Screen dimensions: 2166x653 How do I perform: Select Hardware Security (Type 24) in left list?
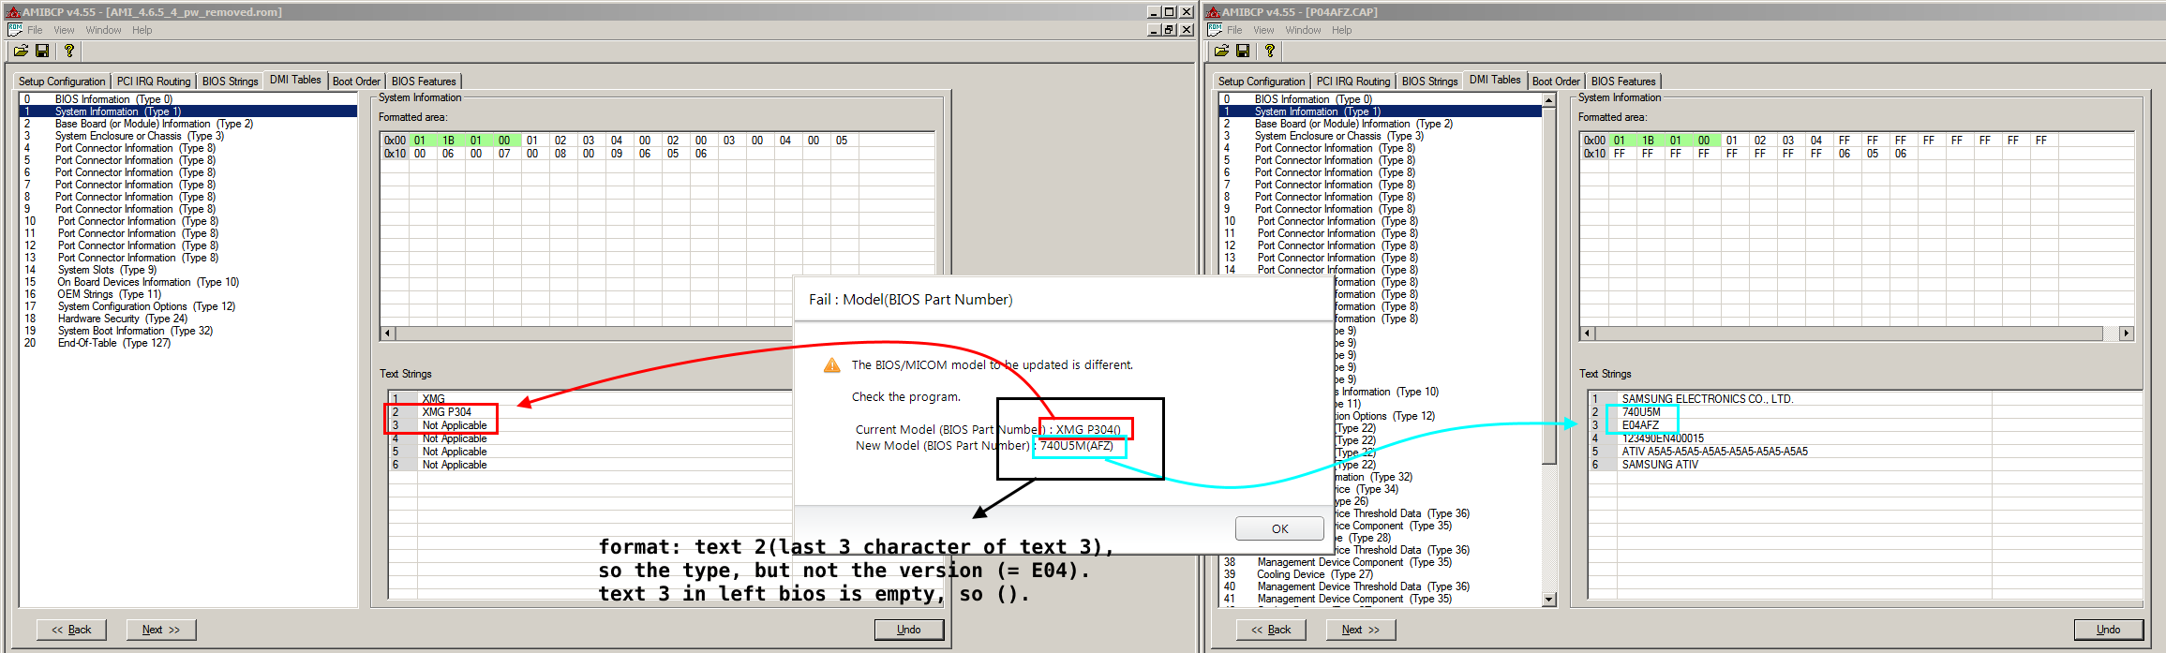pyautogui.click(x=187, y=319)
